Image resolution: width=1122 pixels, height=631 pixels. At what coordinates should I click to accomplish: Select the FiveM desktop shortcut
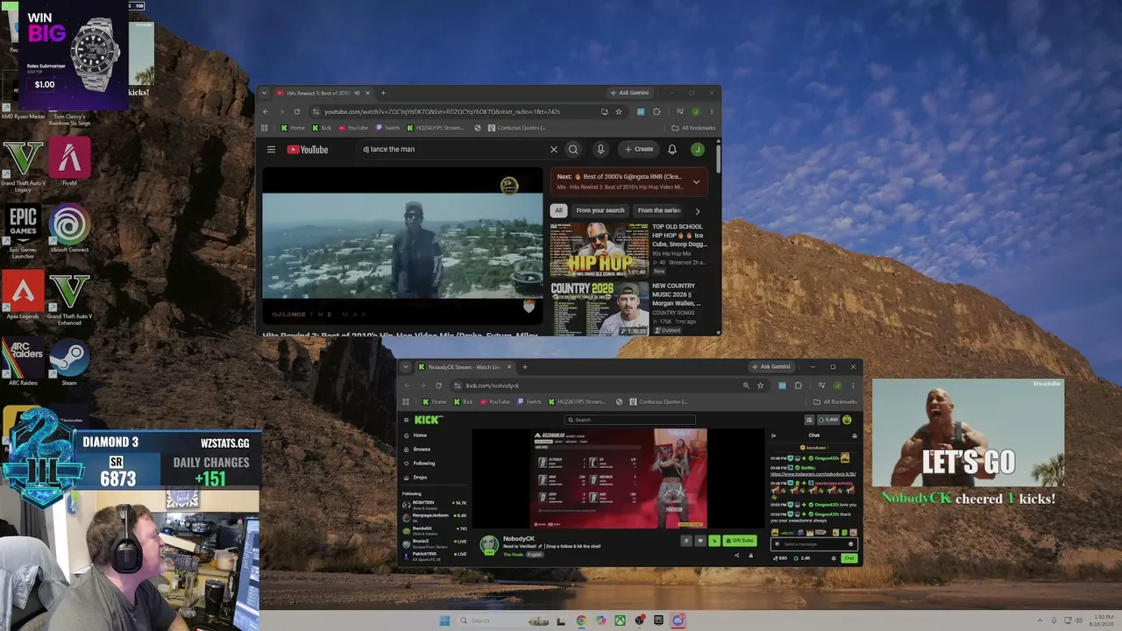pos(69,162)
